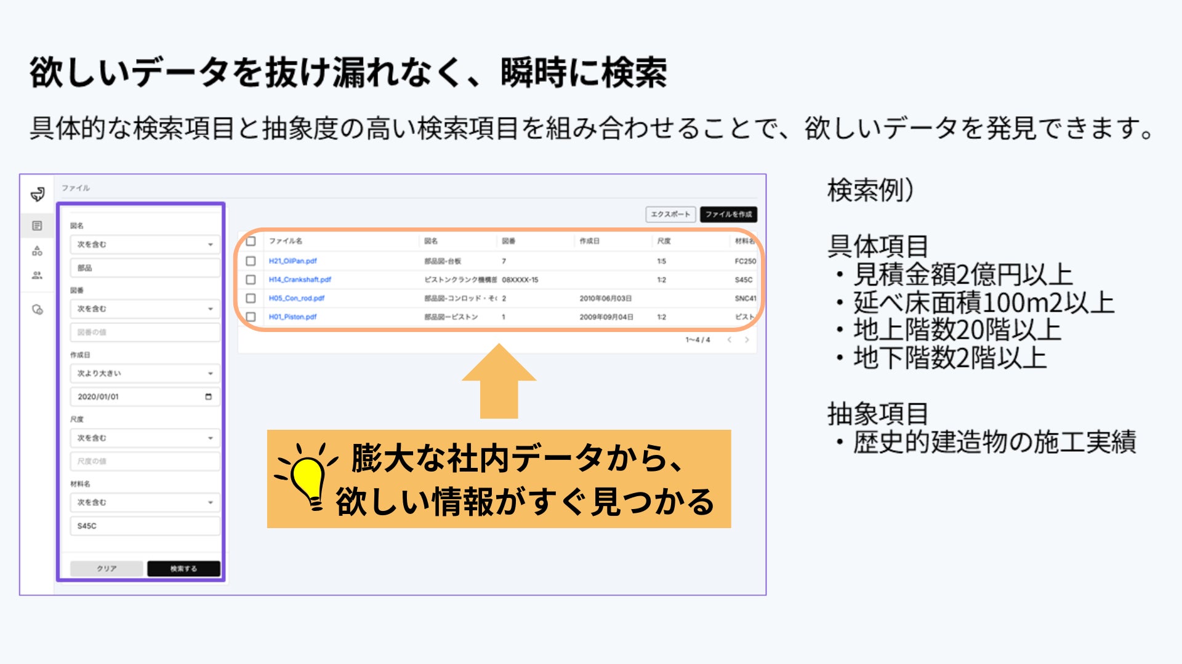Tick the checkbox for H21_OilPan.pdf
This screenshot has height=664, width=1182.
tap(251, 261)
